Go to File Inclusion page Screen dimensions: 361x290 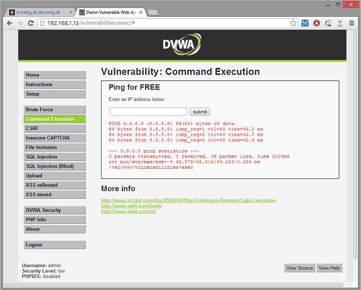tap(55, 147)
